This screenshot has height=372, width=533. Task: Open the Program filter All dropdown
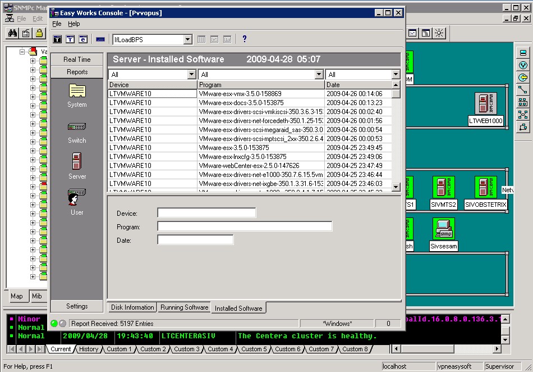(x=319, y=74)
